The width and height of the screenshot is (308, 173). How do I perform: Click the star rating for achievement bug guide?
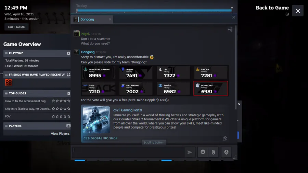[61, 101]
